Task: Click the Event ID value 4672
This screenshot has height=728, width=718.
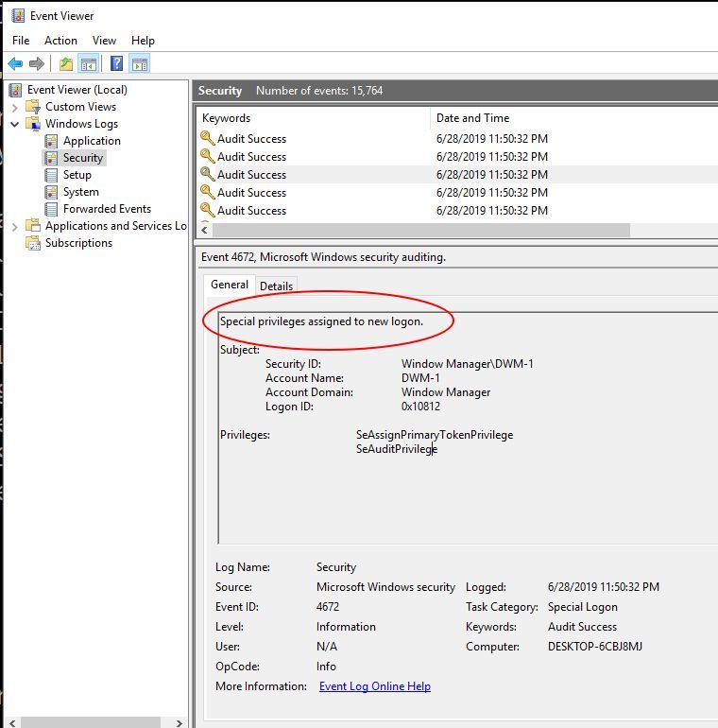Action: [328, 607]
